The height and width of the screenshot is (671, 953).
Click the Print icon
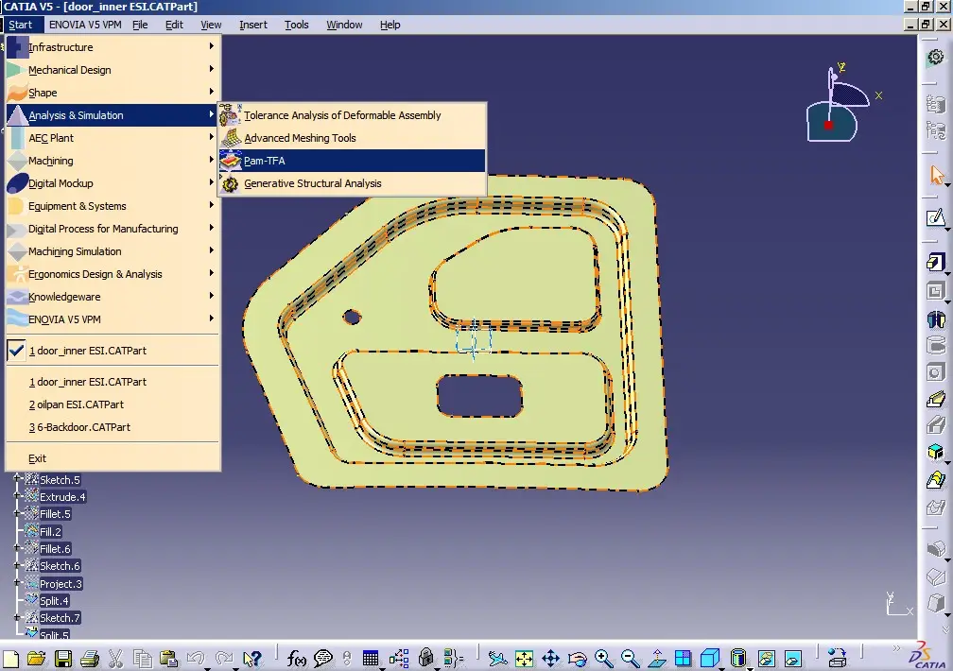click(90, 659)
